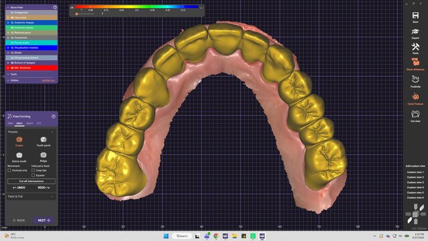Switch to the ANAT tab
Image resolution: width=428 pixels, height=241 pixels.
[19, 123]
